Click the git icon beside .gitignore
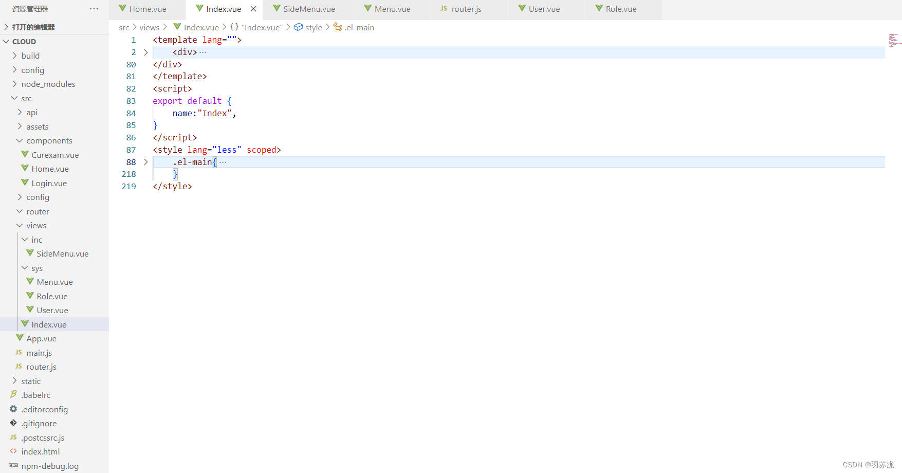The image size is (902, 473). pyautogui.click(x=13, y=423)
